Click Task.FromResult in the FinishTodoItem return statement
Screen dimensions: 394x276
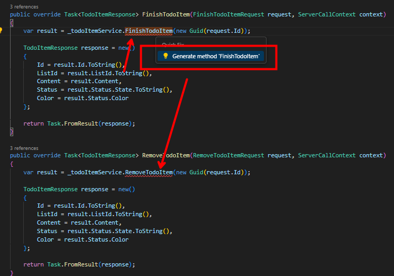point(72,123)
